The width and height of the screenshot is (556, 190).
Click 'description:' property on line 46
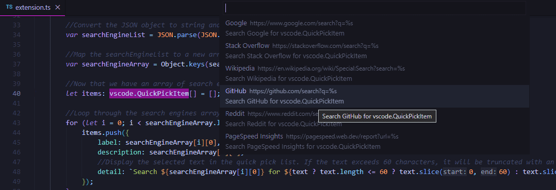click(122, 152)
